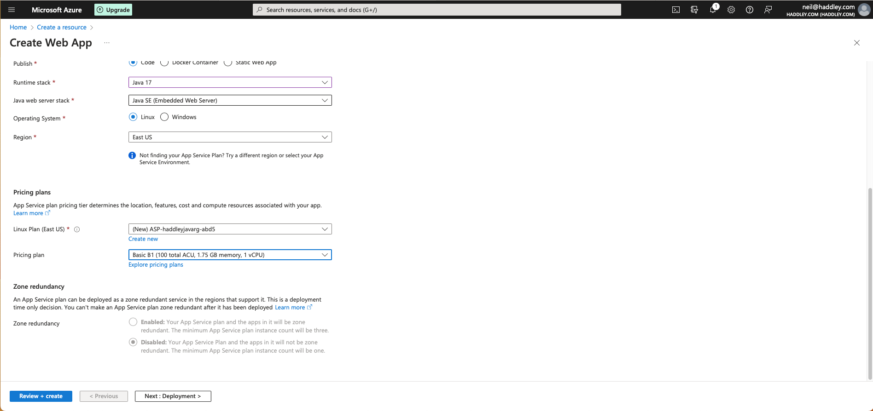The height and width of the screenshot is (411, 873).
Task: Focus the Search resources, services, and docs box
Action: click(x=437, y=10)
